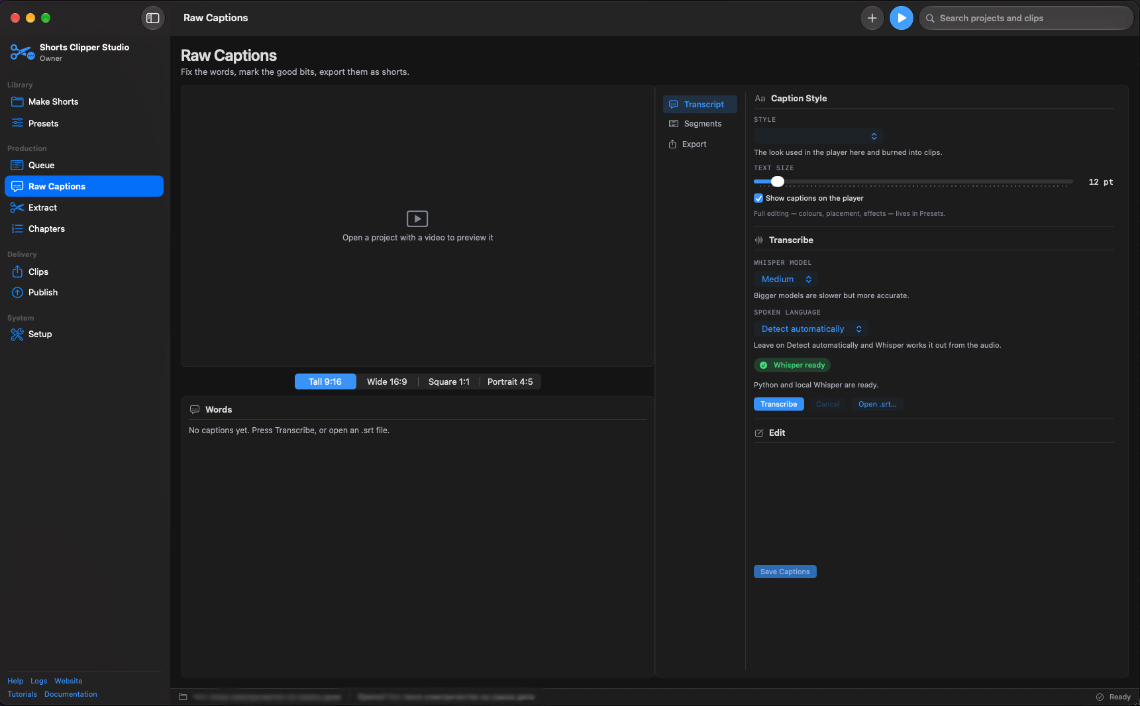Open Make Shorts in the sidebar
This screenshot has width=1140, height=706.
tap(84, 101)
